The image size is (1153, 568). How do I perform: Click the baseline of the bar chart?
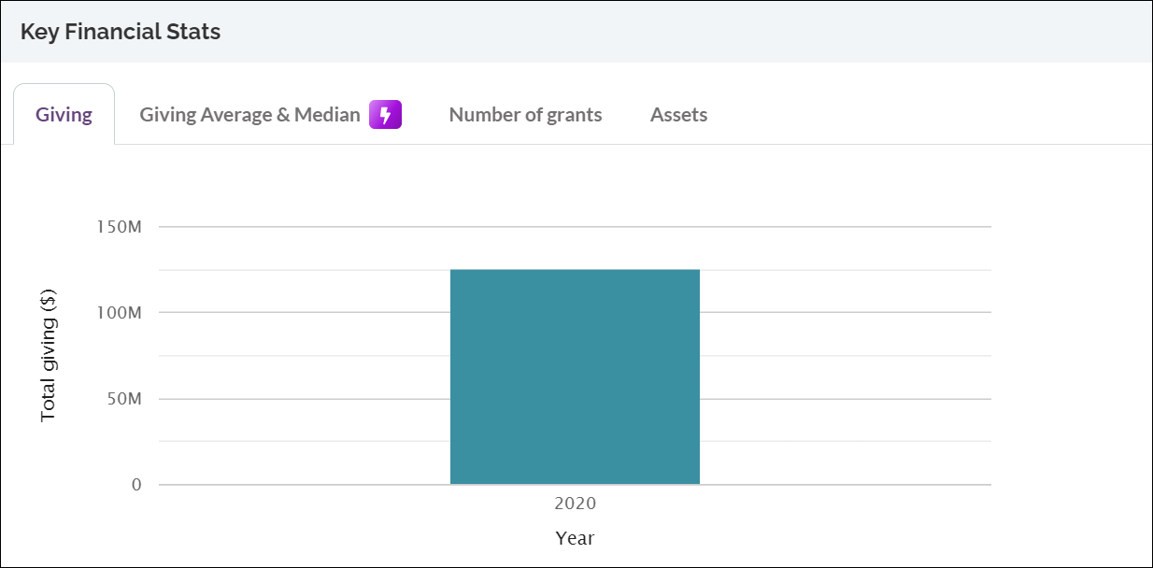(575, 483)
